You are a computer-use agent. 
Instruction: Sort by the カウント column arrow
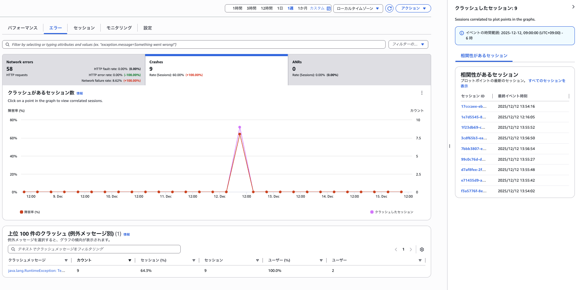(x=130, y=261)
